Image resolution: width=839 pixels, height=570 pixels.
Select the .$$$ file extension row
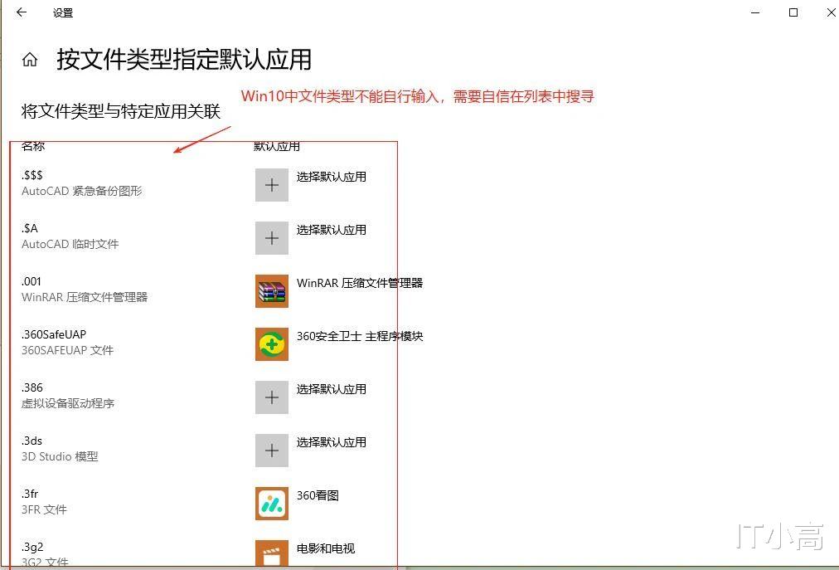click(x=32, y=175)
